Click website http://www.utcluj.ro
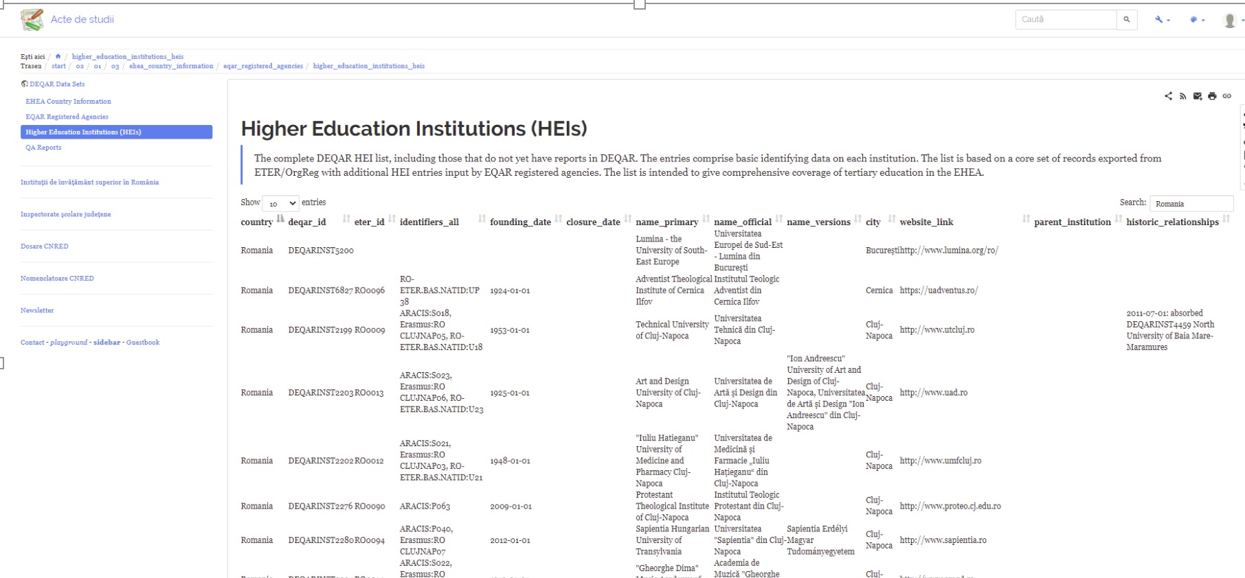Viewport: 1245px width, 578px height. [x=937, y=330]
